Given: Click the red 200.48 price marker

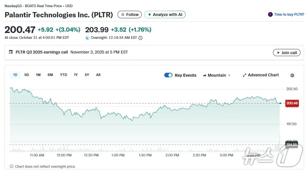Looking at the screenshot, I should point(292,103).
